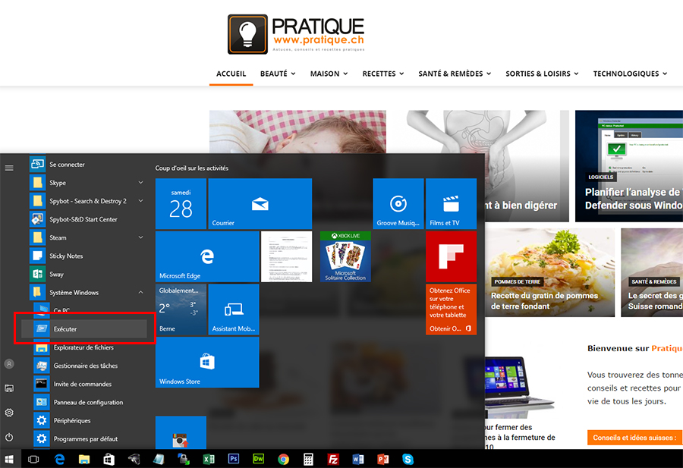Open Périphériques from the app list
Viewport: 683px width, 468px height.
90,420
